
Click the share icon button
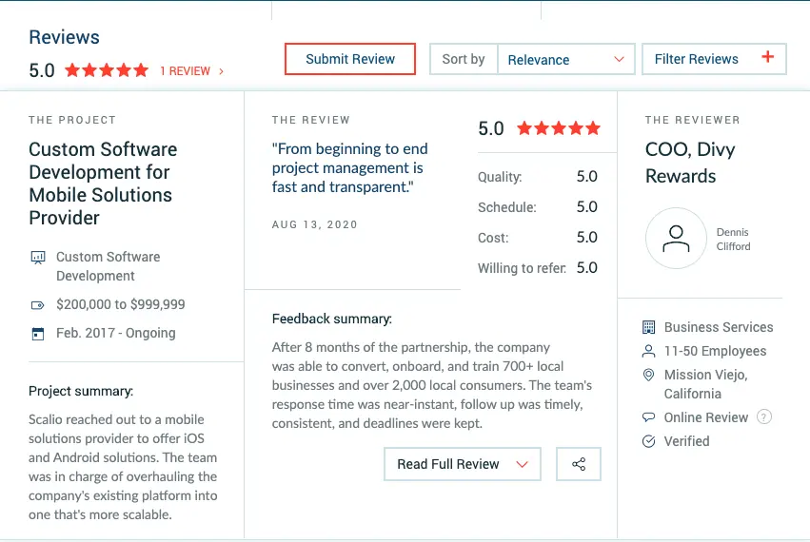[x=579, y=464]
